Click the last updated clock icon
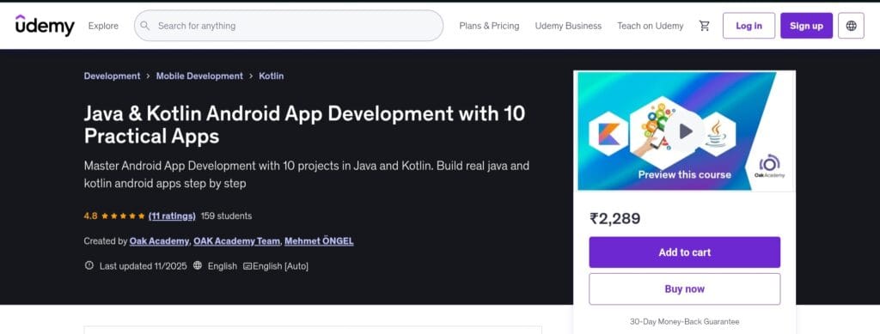The width and height of the screenshot is (880, 334). click(x=89, y=265)
